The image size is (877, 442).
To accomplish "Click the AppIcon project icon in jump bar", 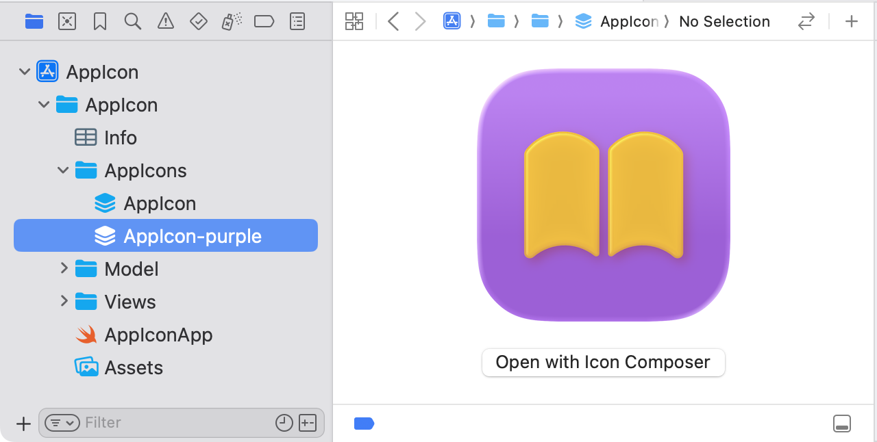I will pos(452,21).
